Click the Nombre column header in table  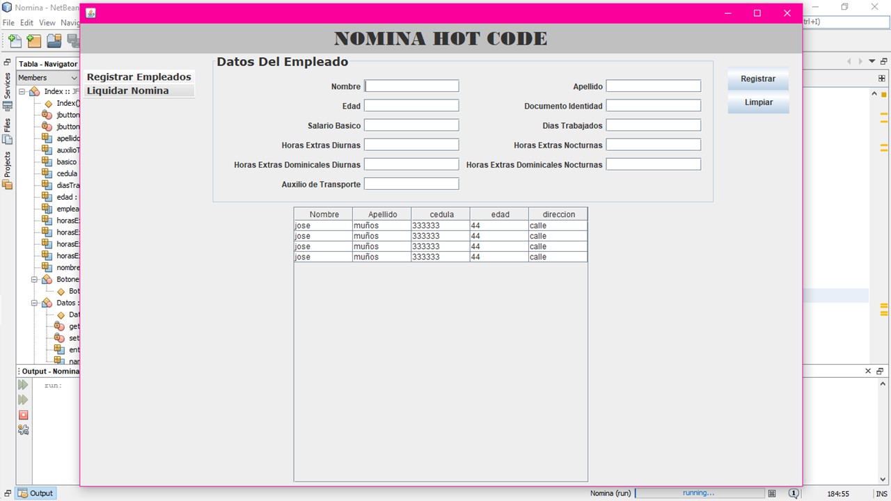point(324,214)
